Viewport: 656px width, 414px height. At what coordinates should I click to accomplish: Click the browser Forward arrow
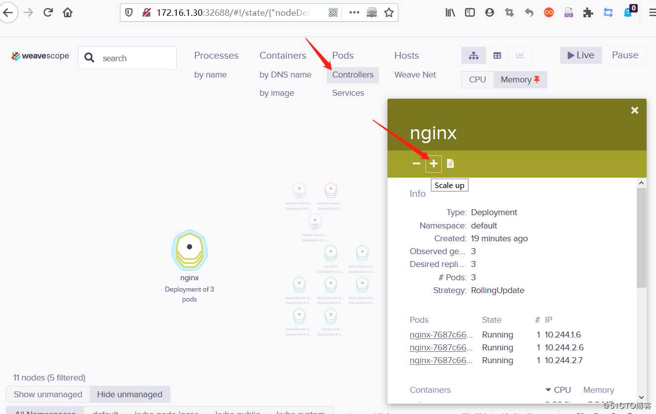click(x=28, y=13)
